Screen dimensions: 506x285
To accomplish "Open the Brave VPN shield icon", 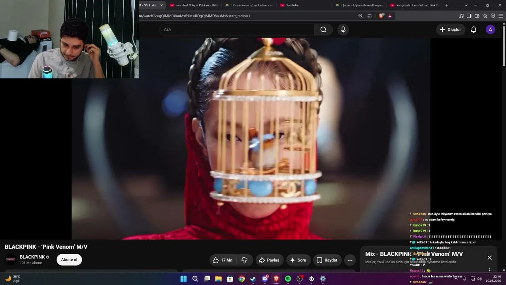I will [x=493, y=16].
